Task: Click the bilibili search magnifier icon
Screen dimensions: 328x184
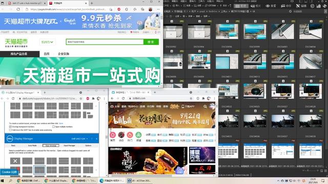Action: point(205,107)
